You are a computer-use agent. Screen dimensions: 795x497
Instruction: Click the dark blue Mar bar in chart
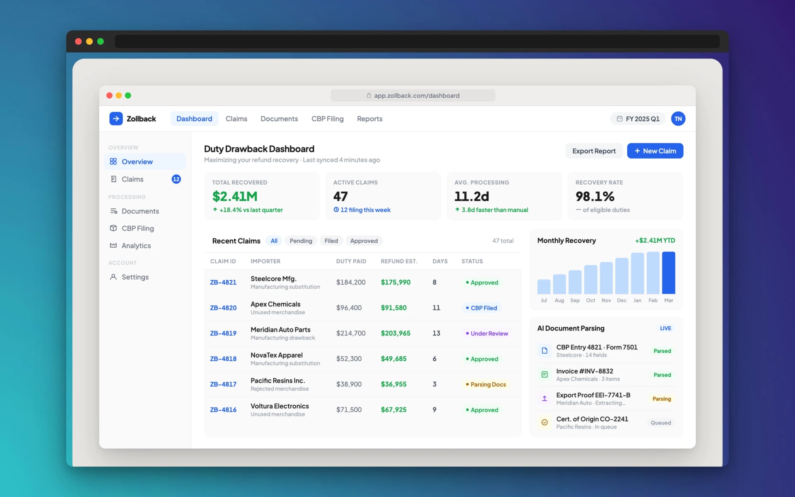pos(668,273)
